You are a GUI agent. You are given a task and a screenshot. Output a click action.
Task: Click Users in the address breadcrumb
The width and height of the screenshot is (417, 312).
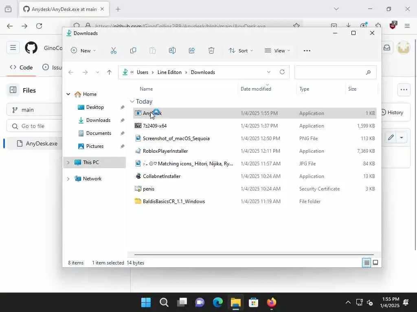click(x=142, y=72)
